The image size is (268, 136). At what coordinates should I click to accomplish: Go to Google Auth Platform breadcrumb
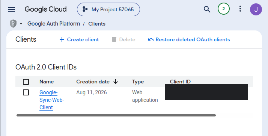pyautogui.click(x=54, y=24)
